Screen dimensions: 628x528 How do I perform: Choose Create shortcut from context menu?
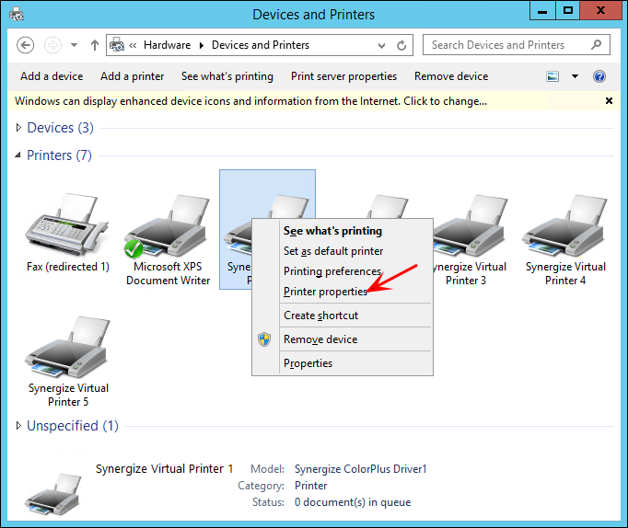320,316
